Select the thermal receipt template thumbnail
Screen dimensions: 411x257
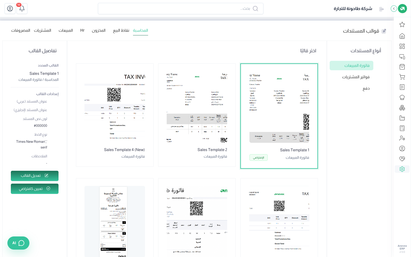click(115, 222)
